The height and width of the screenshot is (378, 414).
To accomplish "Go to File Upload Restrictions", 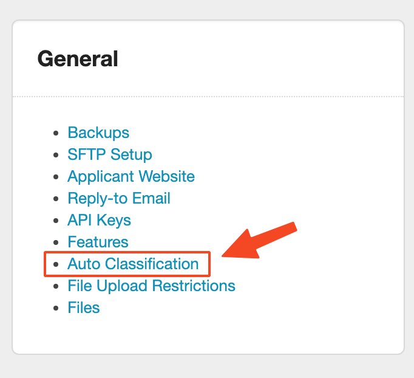I will 151,286.
